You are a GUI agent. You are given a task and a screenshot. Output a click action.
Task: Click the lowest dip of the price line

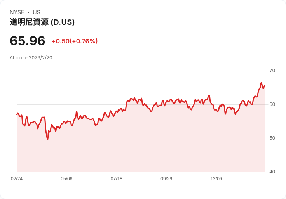point(47,139)
